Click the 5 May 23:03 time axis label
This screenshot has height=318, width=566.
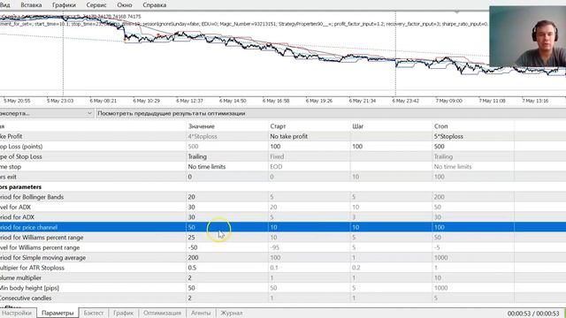tap(60, 101)
